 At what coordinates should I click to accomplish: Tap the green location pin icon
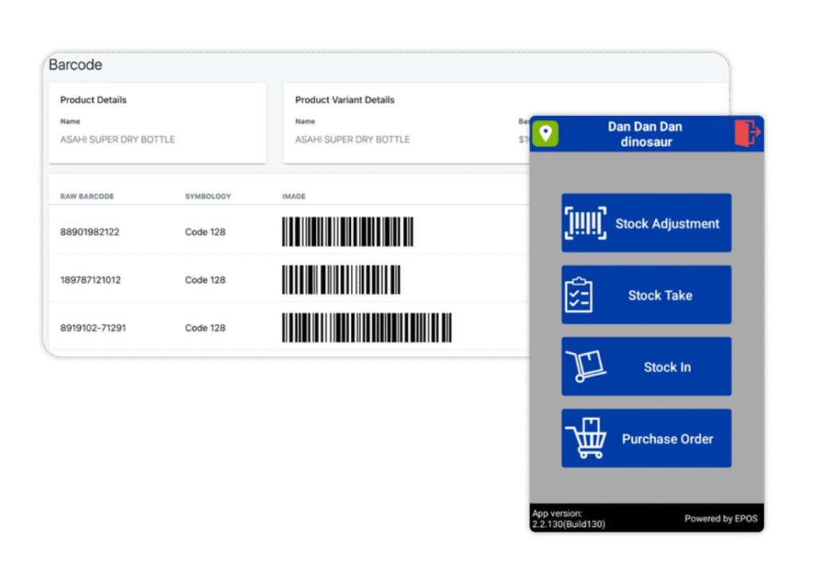tap(545, 133)
